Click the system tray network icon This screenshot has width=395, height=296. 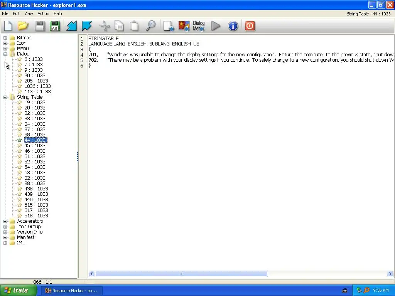(359, 291)
